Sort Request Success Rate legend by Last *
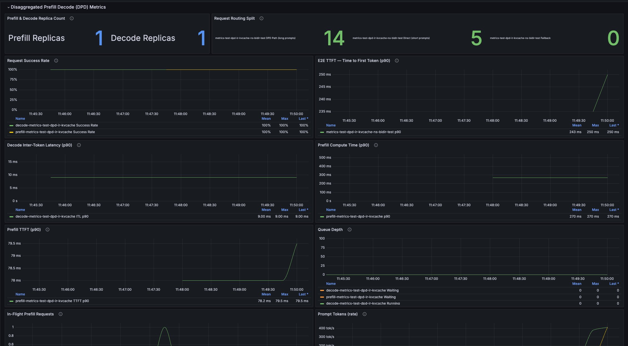Image resolution: width=628 pixels, height=346 pixels. tap(303, 119)
